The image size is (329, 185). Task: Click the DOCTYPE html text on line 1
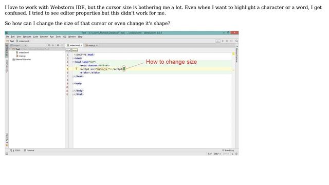tap(84, 55)
